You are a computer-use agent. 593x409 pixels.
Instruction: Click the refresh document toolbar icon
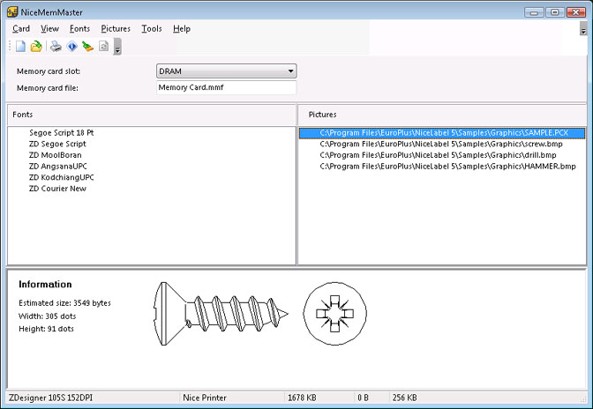tap(103, 47)
